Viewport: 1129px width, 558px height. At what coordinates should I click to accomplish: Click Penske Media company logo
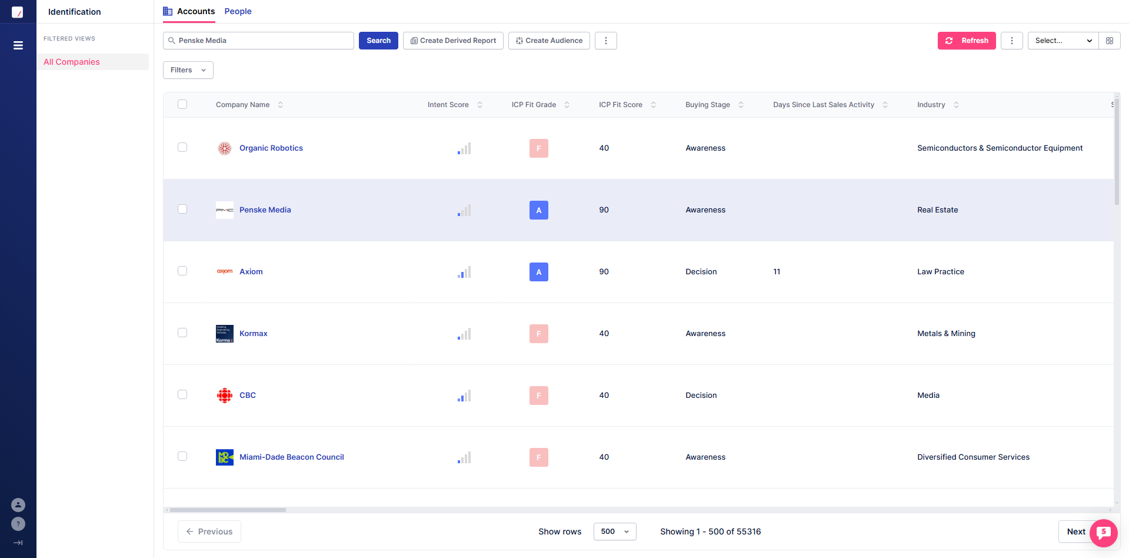point(225,210)
